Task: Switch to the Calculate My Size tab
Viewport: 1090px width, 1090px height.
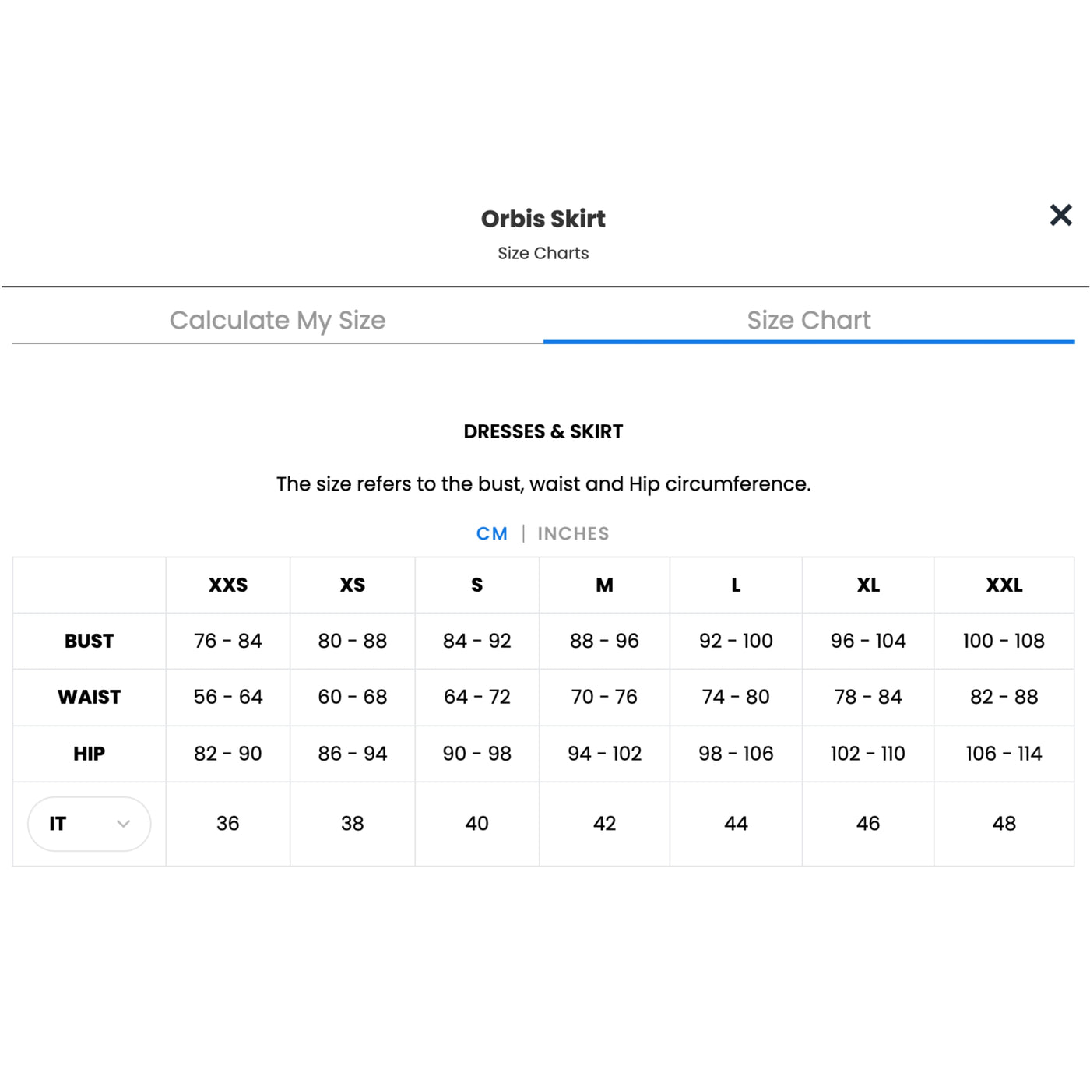Action: pos(278,320)
